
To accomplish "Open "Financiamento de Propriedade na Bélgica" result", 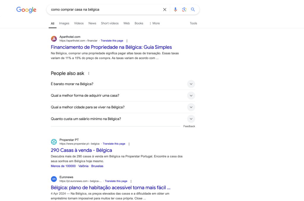I will [111, 47].
